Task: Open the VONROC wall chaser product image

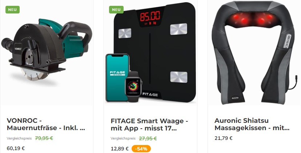Action: [47, 53]
